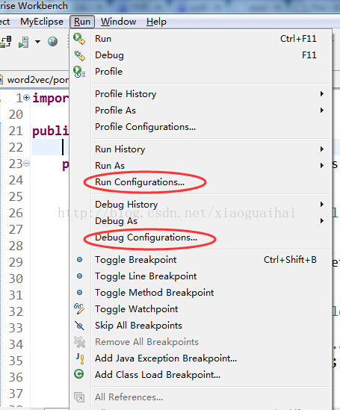Click the Debug bug icon in menu

[79, 55]
